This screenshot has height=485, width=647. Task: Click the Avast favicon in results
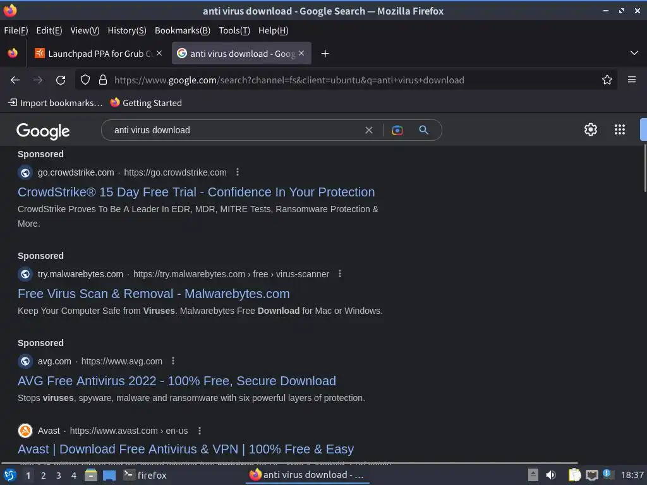[x=25, y=431]
